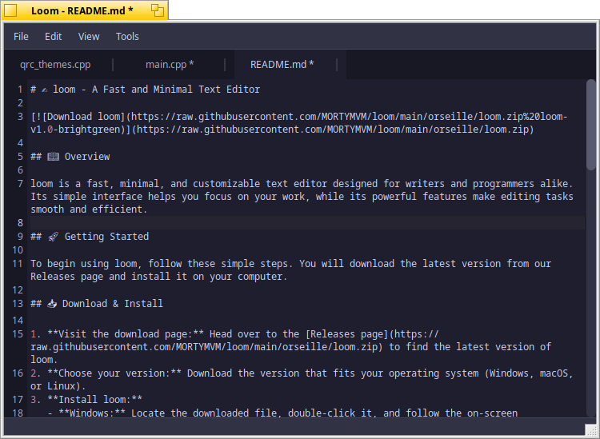This screenshot has width=600, height=439.
Task: Click line number 5 in gutter
Action: point(20,157)
